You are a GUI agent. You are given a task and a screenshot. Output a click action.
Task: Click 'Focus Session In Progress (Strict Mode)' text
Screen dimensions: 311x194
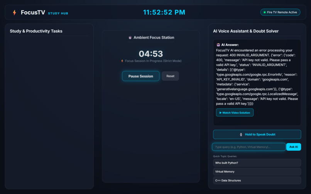point(153,61)
